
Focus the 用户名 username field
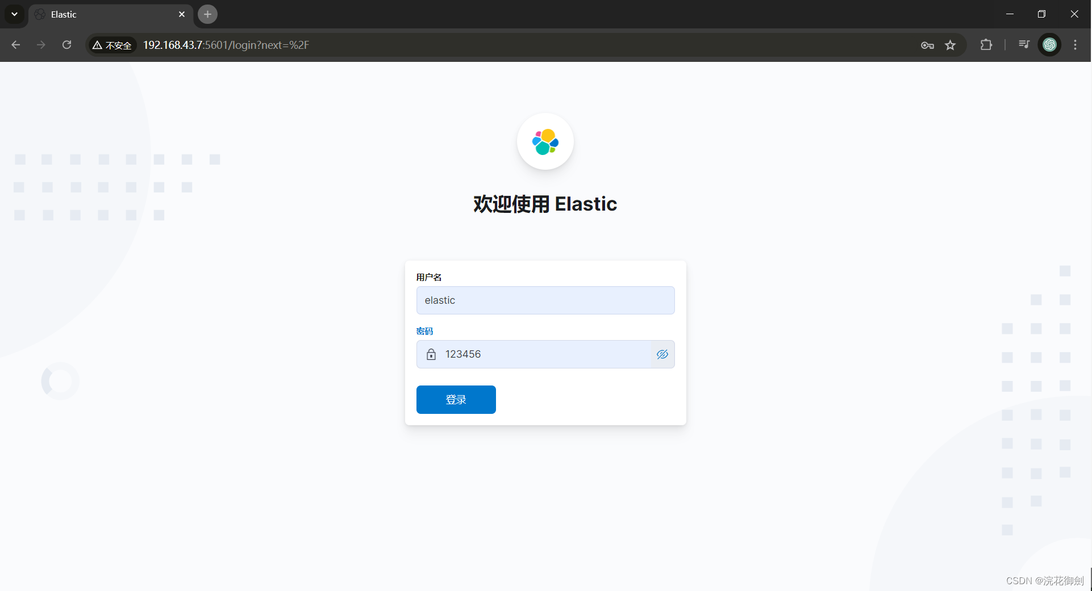tap(545, 300)
